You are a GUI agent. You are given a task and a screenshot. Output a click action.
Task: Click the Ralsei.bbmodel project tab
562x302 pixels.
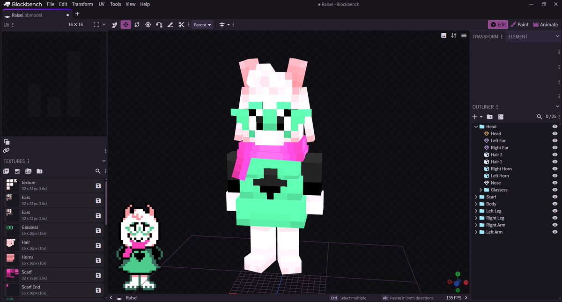(37, 15)
